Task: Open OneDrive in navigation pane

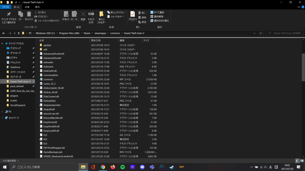Action: (15, 67)
